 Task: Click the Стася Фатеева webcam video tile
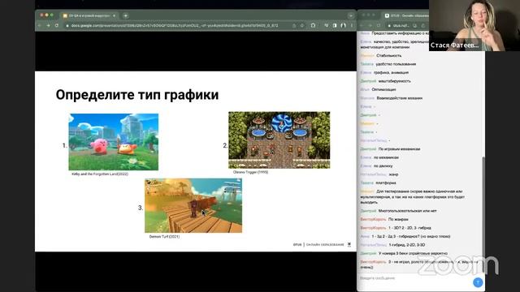click(x=474, y=25)
